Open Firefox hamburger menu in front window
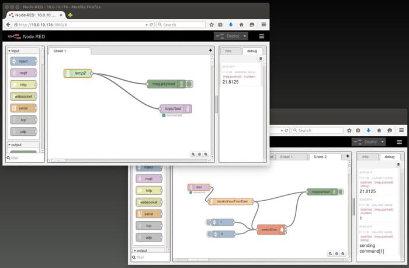 pos(264,25)
